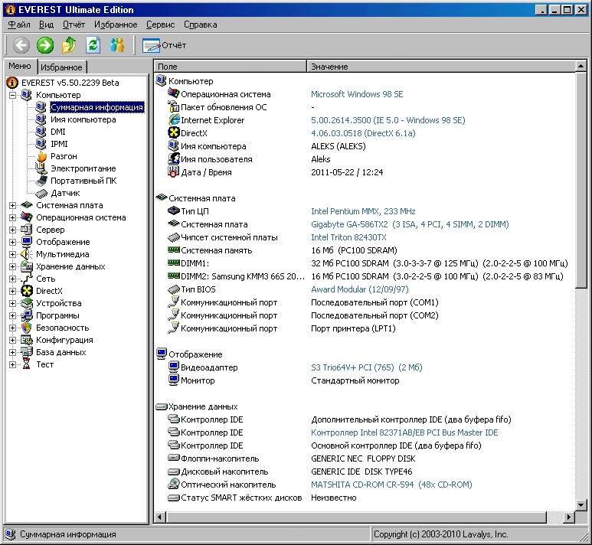Image resolution: width=592 pixels, height=545 pixels.
Task: Click horizontal scrollbar right arrow
Action: pyautogui.click(x=568, y=517)
